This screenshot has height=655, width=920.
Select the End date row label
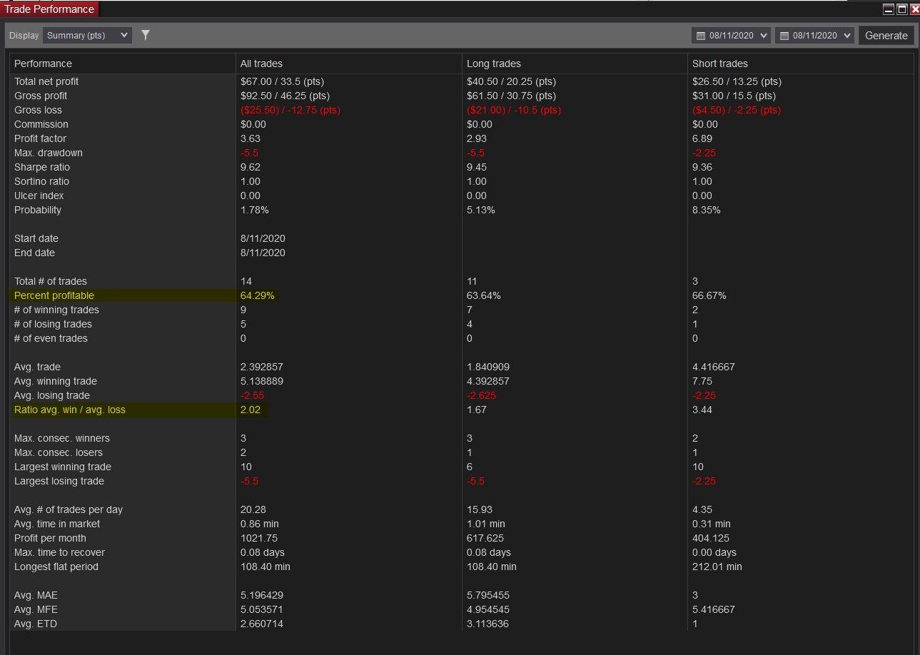pyautogui.click(x=34, y=253)
